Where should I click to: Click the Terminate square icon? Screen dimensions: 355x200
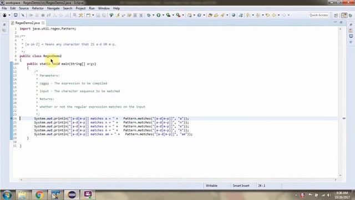pos(43,15)
